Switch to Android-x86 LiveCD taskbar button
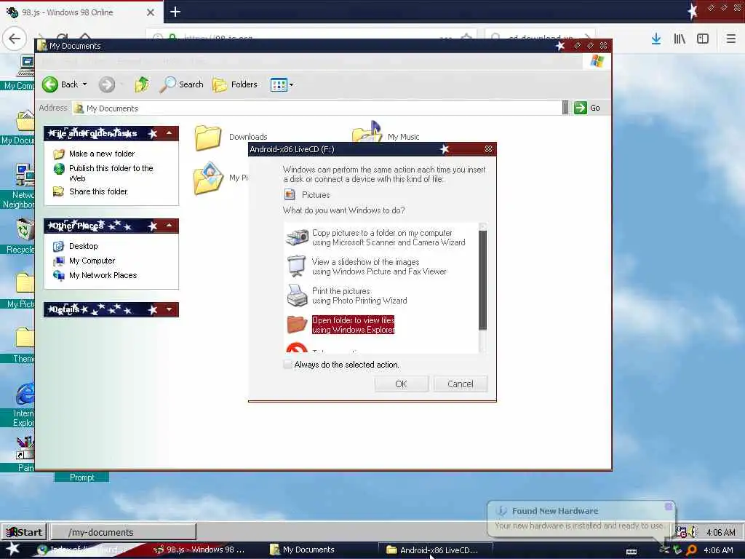Screen dimensions: 745x559 coord(436,550)
